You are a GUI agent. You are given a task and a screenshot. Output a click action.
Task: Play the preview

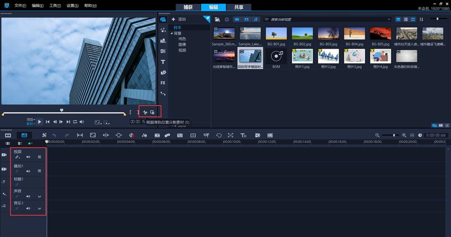pos(40,122)
